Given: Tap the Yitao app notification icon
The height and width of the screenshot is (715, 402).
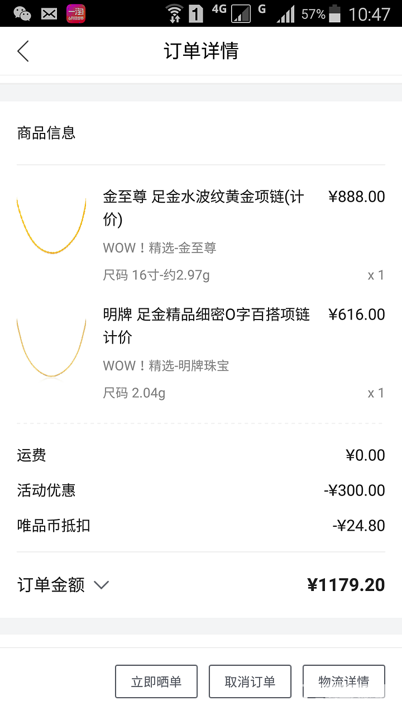Looking at the screenshot, I should click(x=76, y=13).
